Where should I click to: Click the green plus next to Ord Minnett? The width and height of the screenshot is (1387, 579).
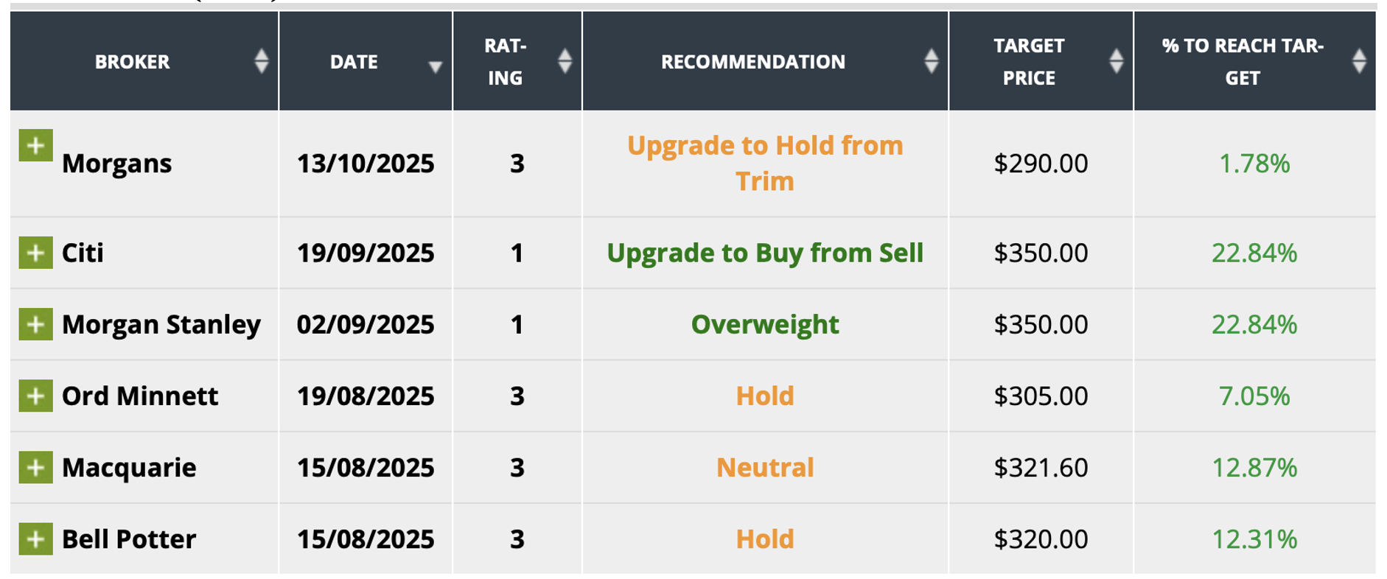(x=35, y=396)
